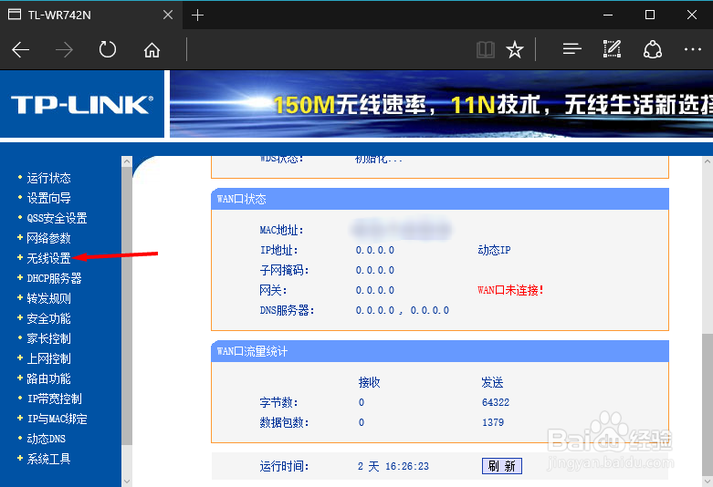Open 家长控制 menu item
Viewport: 713px width, 487px height.
(48, 338)
